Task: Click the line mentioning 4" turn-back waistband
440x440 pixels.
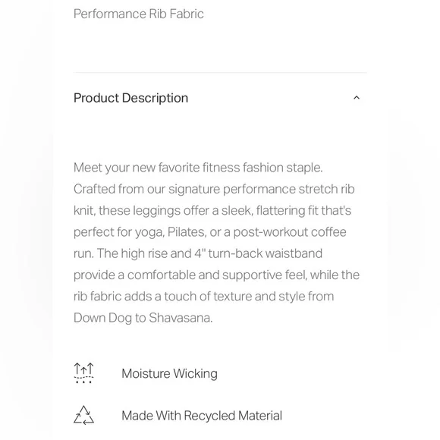Action: pos(198,253)
